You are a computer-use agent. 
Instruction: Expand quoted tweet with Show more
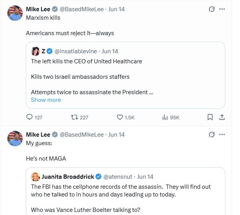point(46,100)
